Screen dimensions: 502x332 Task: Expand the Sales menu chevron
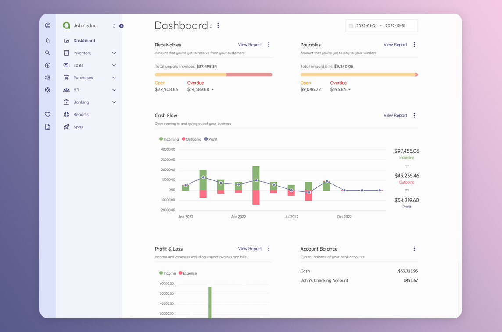point(114,65)
